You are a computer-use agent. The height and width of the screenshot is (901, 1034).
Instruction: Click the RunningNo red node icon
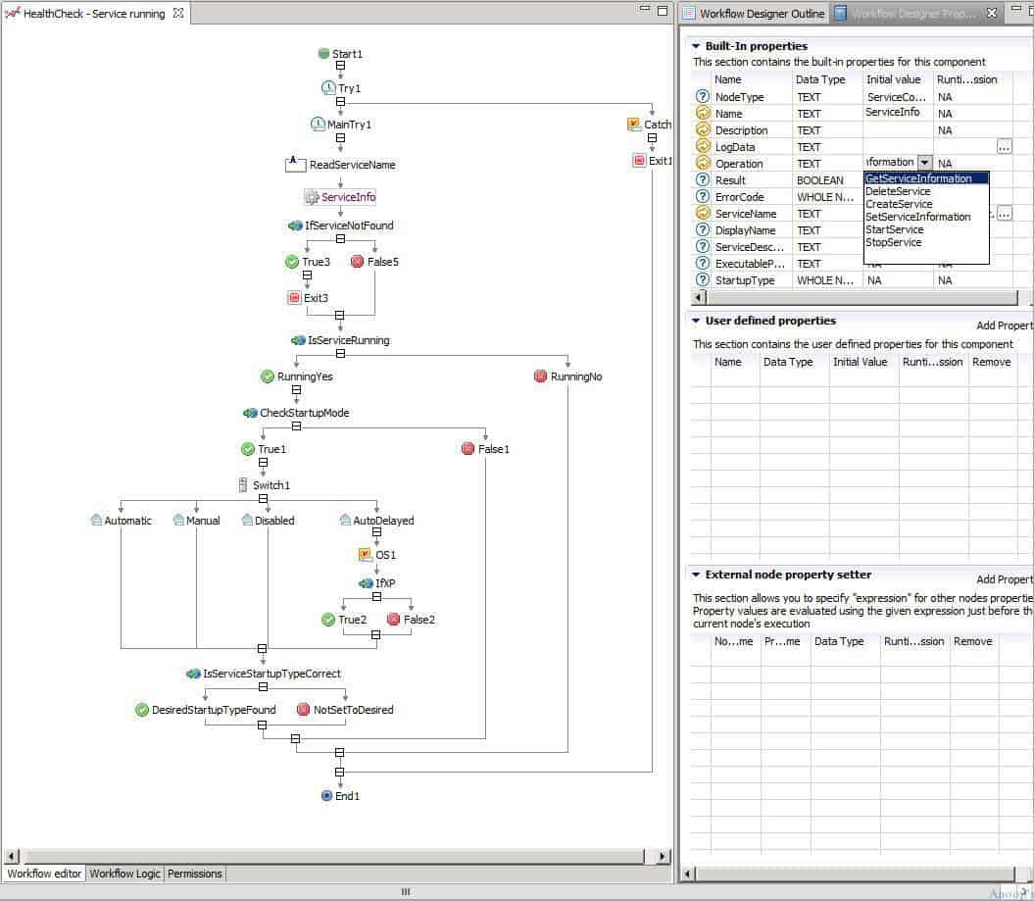[x=540, y=375]
